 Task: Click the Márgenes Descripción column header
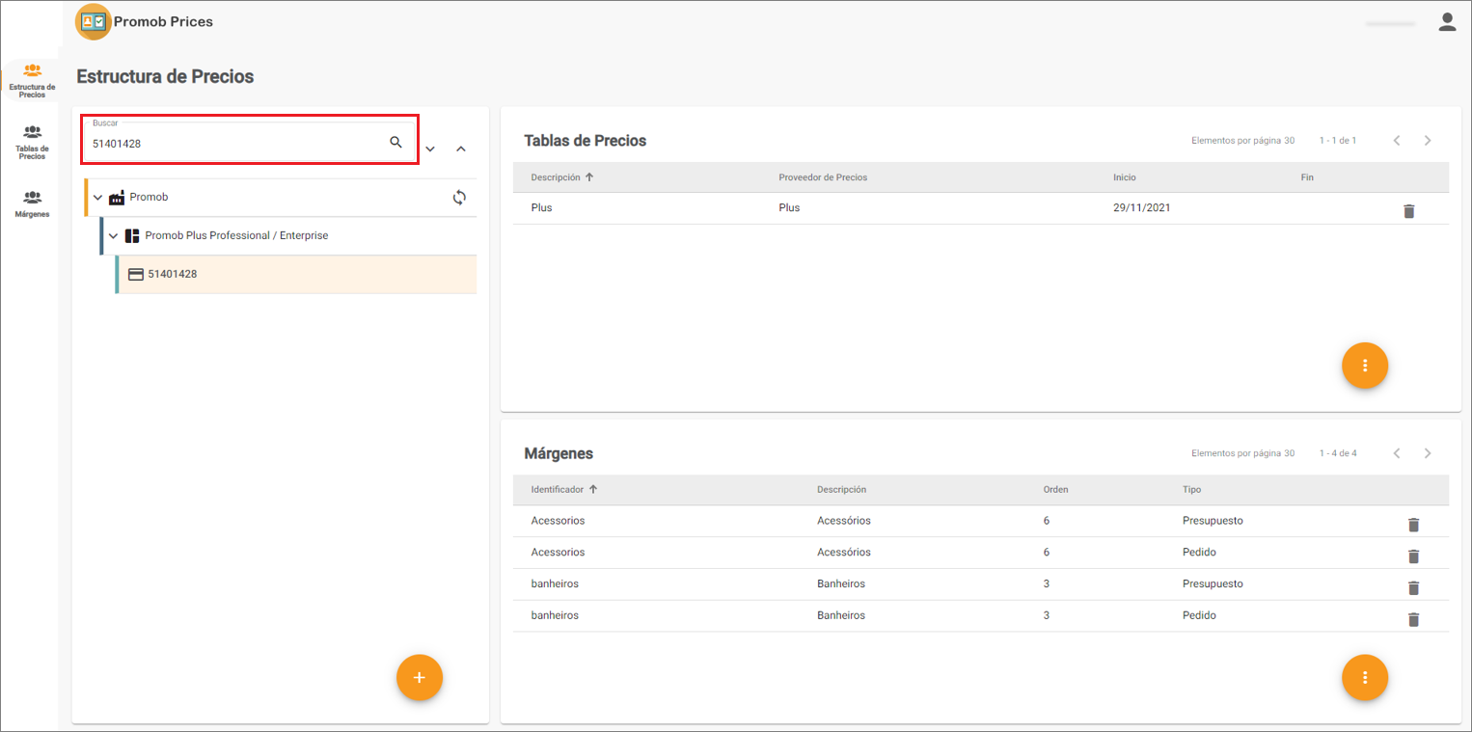(841, 490)
